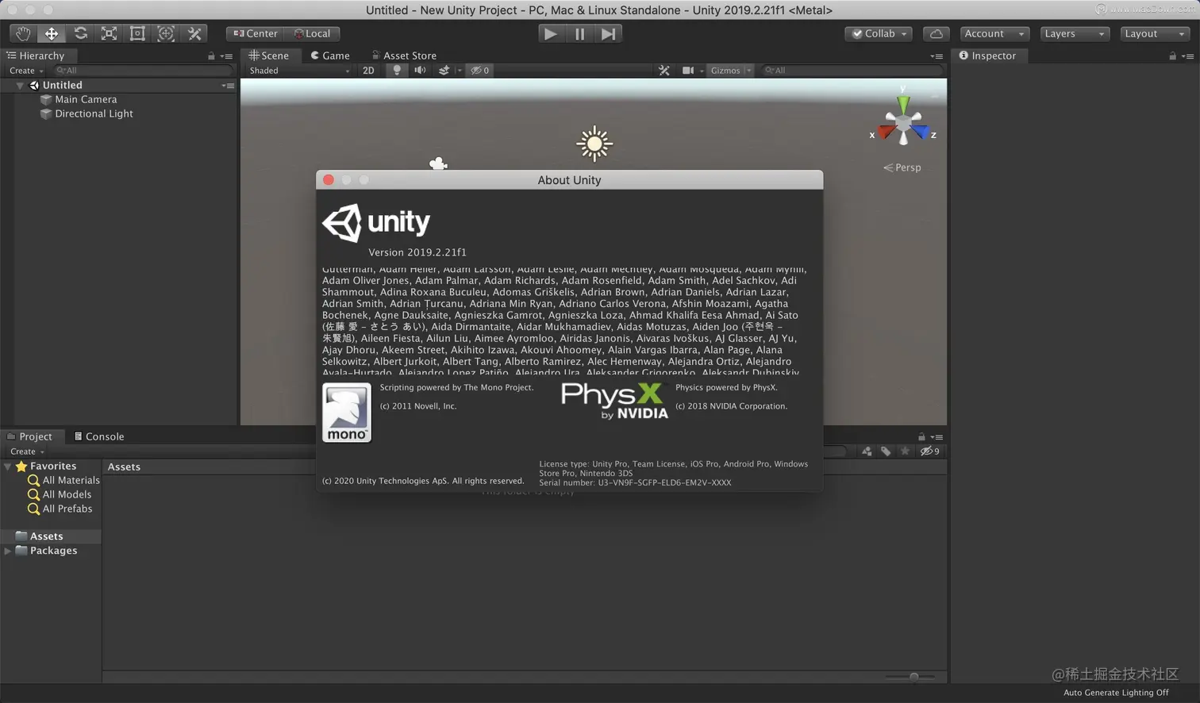The image size is (1200, 703).
Task: Select Main Camera in Hierarchy
Action: pyautogui.click(x=86, y=99)
